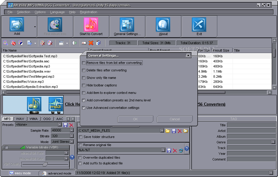Image resolution: width=278 pixels, height=177 pixels.
Task: Toggle Remove files from list after converting
Action: pos(84,63)
